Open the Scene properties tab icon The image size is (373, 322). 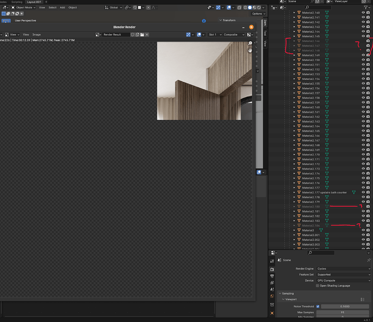272,289
